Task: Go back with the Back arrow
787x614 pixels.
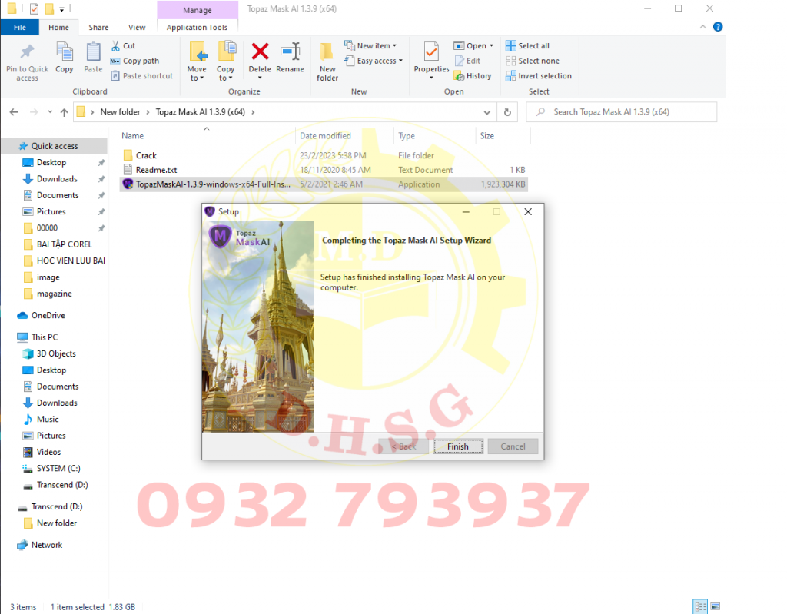Action: 14,112
